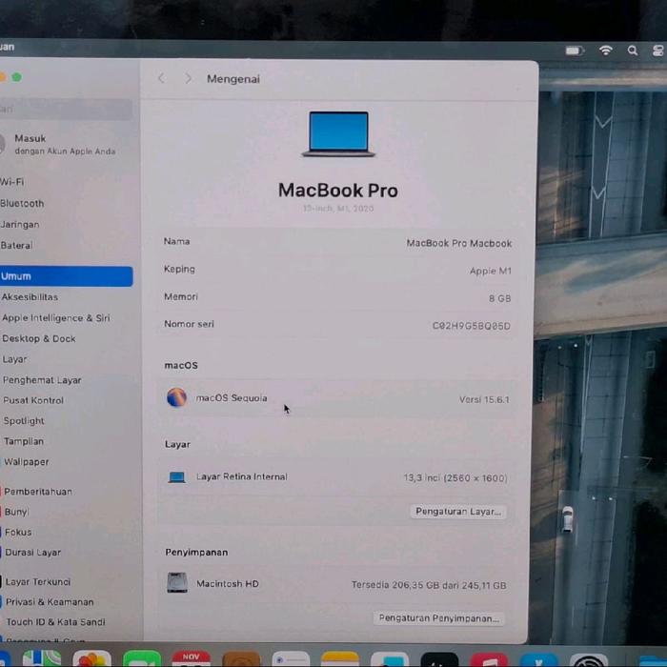
Task: Open Pengaturan Penyimpanan storage settings
Action: (x=438, y=618)
